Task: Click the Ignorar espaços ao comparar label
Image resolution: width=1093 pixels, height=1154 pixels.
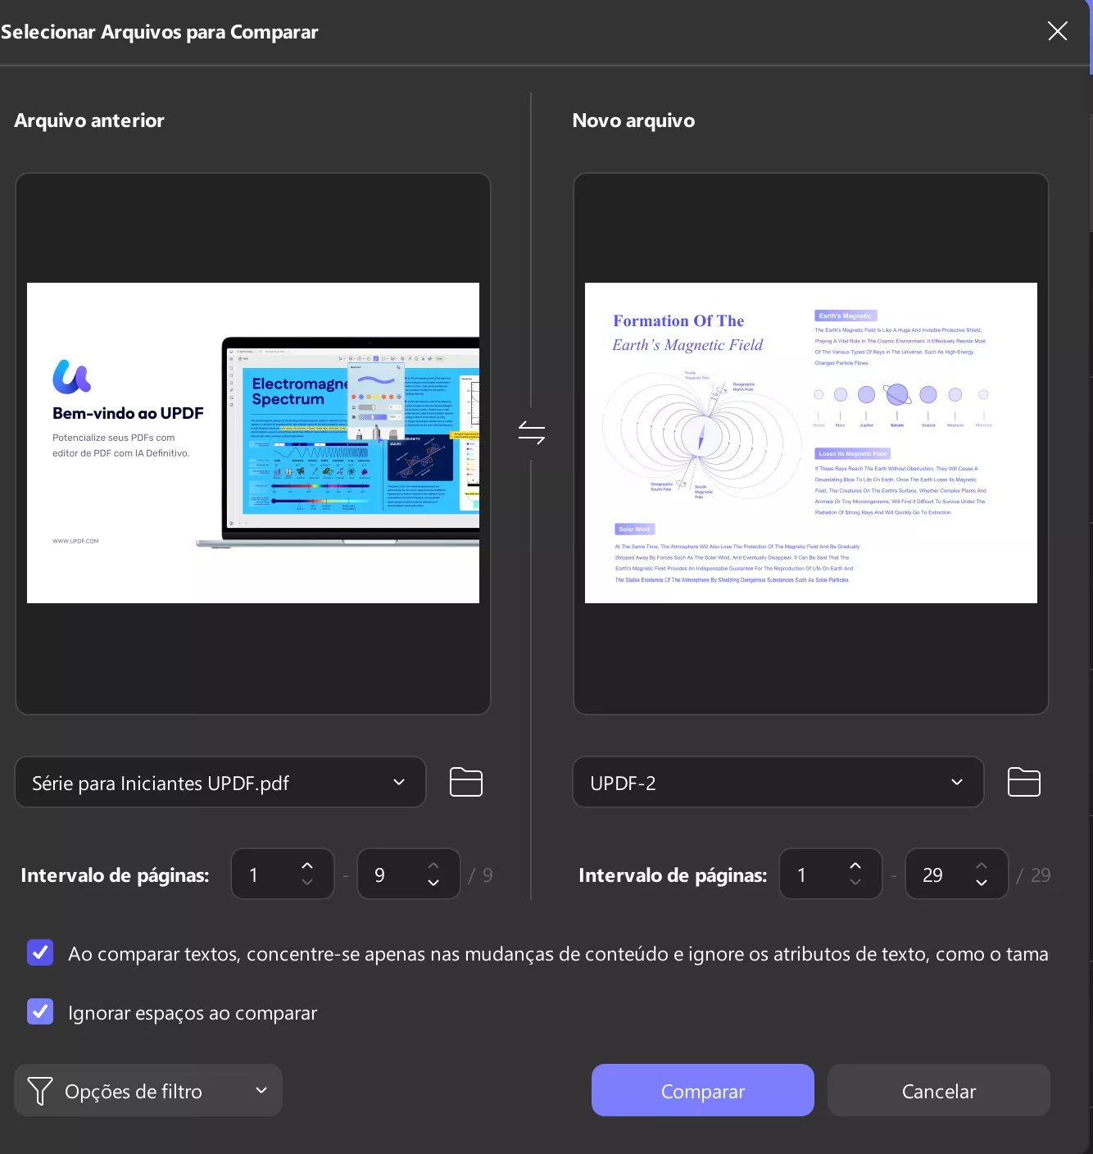Action: point(193,1013)
